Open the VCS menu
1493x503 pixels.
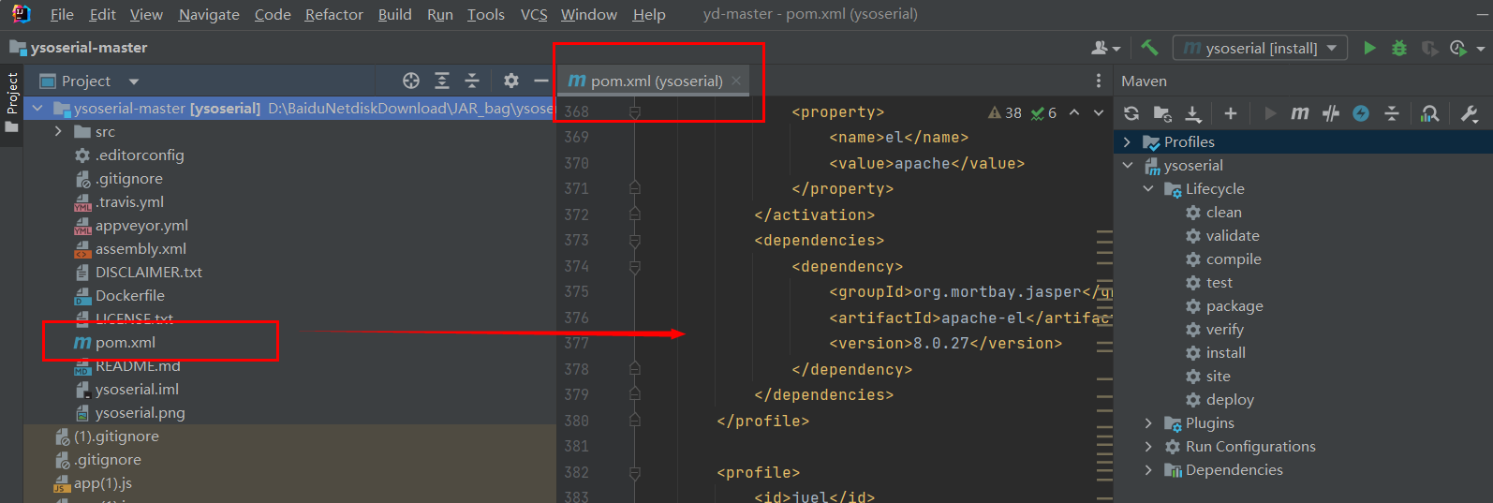tap(534, 14)
